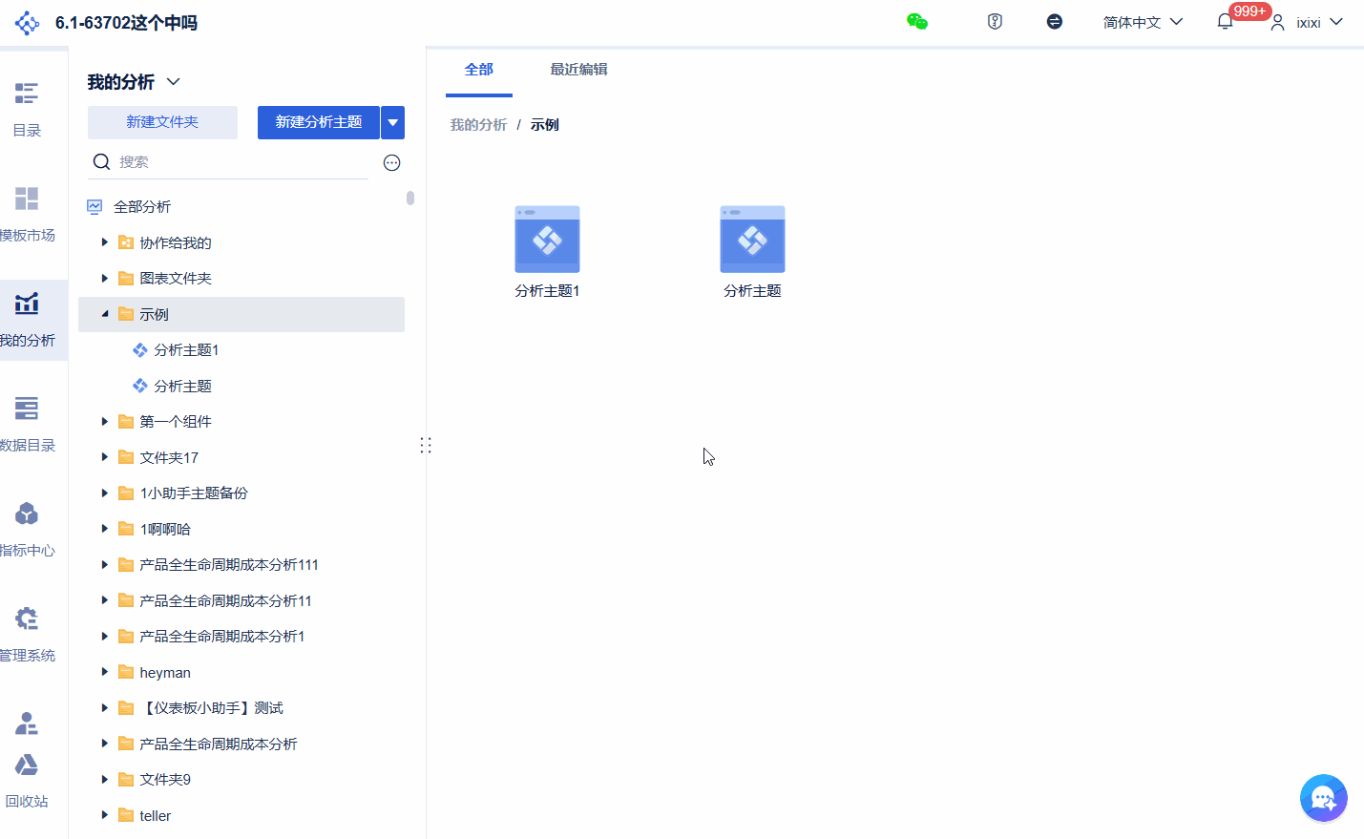The width and height of the screenshot is (1364, 839).
Task: Click the person icon above recycle bin
Action: pyautogui.click(x=27, y=724)
